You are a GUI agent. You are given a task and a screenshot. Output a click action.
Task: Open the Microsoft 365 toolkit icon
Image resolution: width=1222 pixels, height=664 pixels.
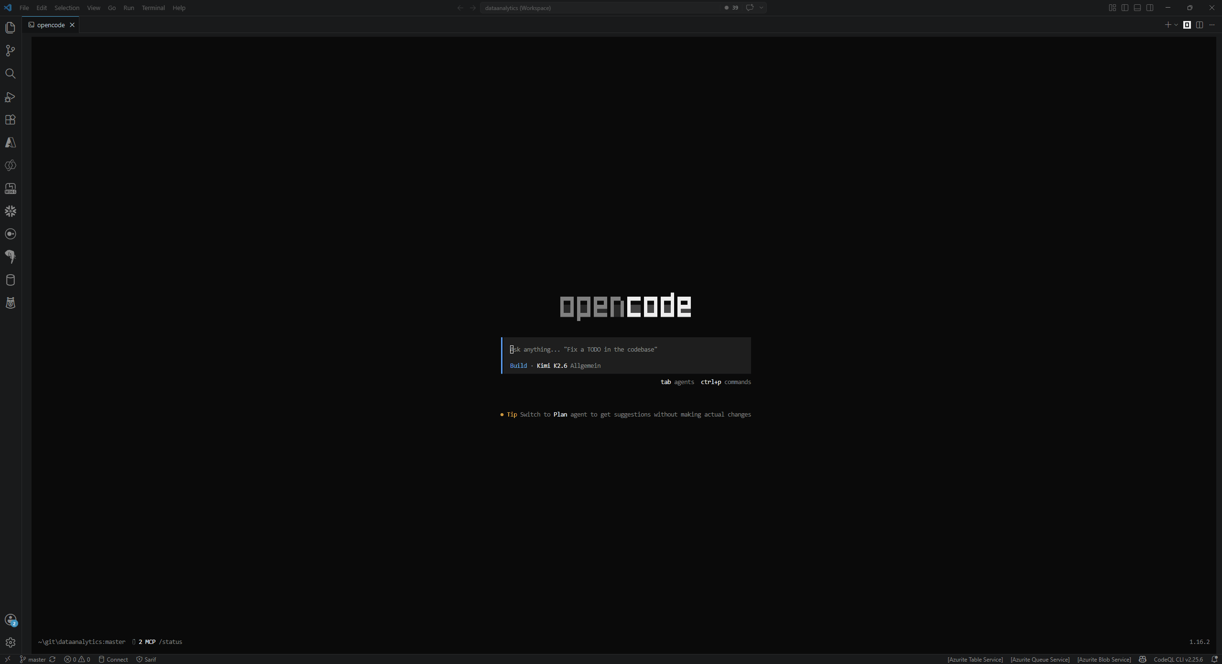[11, 189]
